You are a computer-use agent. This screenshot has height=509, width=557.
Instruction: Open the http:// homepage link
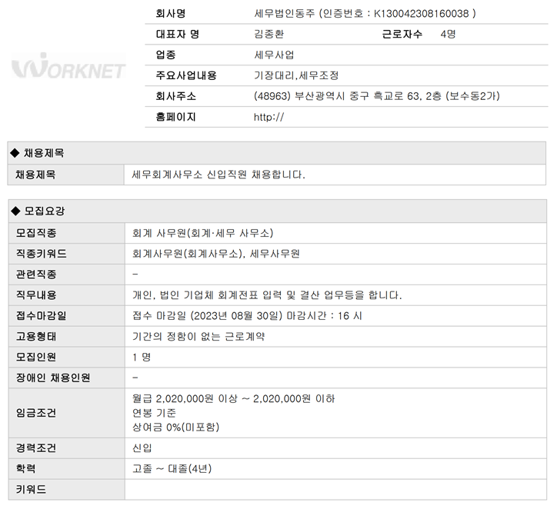click(x=268, y=117)
